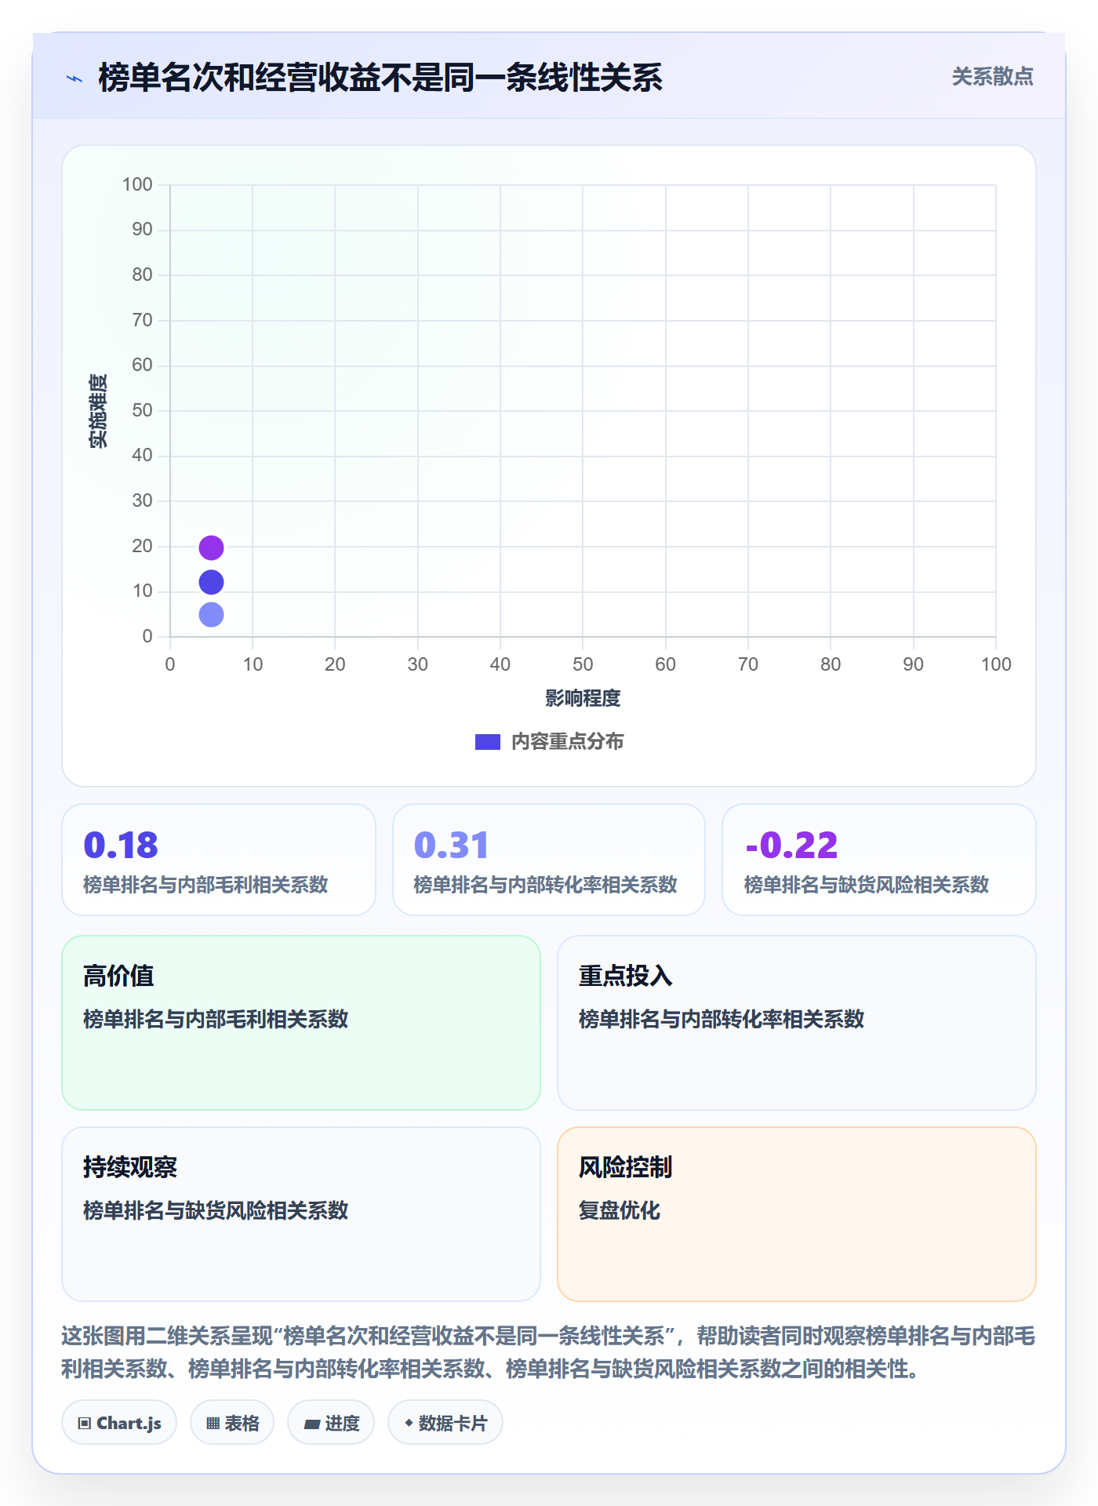Select the 0.18 metric value
Viewport: 1098px width, 1506px height.
[x=121, y=845]
